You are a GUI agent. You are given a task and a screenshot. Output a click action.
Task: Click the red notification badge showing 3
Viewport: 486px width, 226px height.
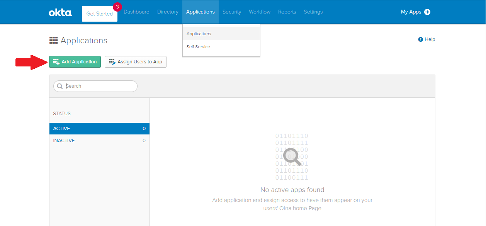pyautogui.click(x=117, y=7)
